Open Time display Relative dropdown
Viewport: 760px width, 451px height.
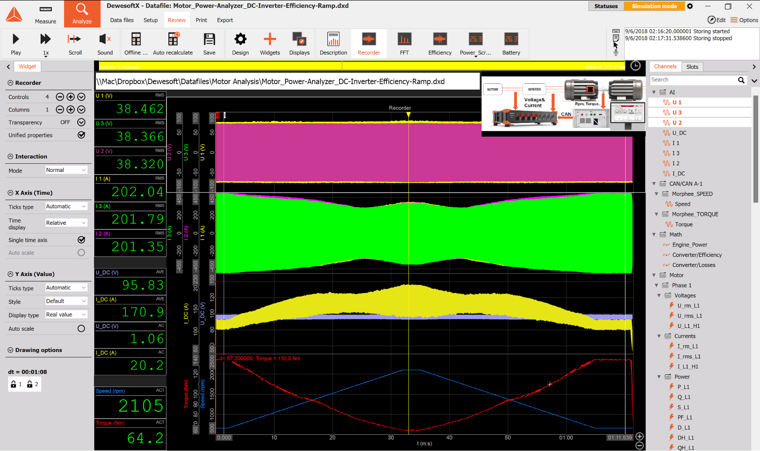click(x=66, y=223)
